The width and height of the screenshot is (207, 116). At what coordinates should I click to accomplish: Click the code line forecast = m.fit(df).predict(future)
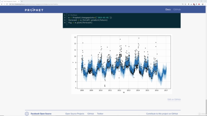click(88, 20)
